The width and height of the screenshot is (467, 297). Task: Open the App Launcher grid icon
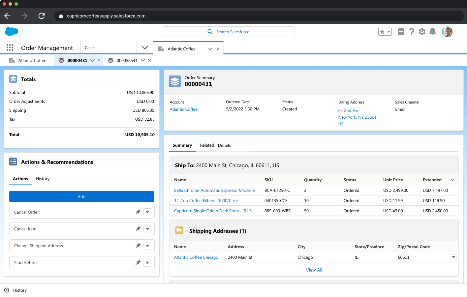tap(10, 47)
